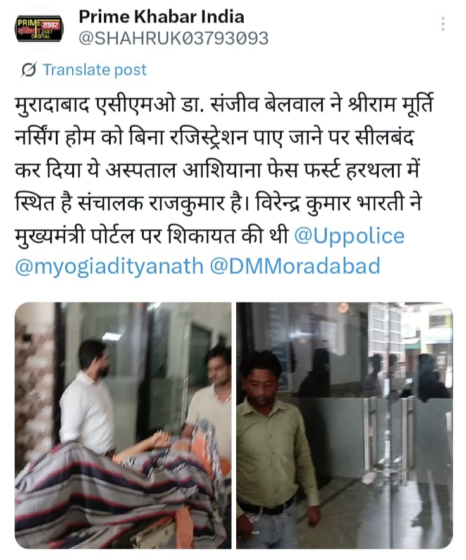Click the Translate post link
The image size is (466, 560).
click(x=94, y=70)
